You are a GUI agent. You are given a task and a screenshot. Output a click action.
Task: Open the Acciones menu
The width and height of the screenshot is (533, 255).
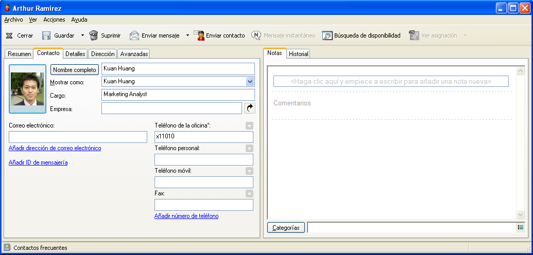[x=54, y=20]
